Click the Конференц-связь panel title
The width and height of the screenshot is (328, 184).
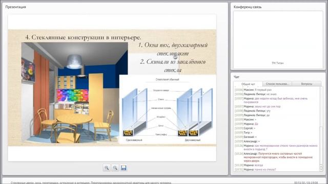click(x=248, y=7)
